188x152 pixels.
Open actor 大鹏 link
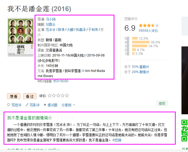pyautogui.click(x=70, y=30)
